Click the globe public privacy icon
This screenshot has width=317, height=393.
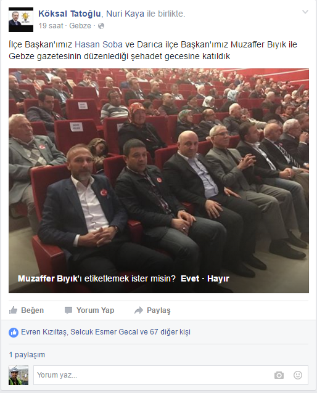(101, 26)
